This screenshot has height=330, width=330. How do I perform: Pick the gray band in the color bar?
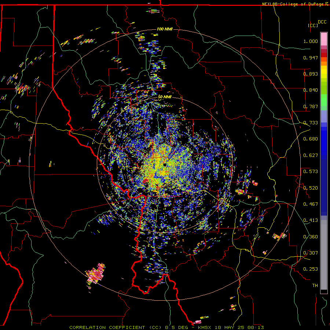coord(324,255)
